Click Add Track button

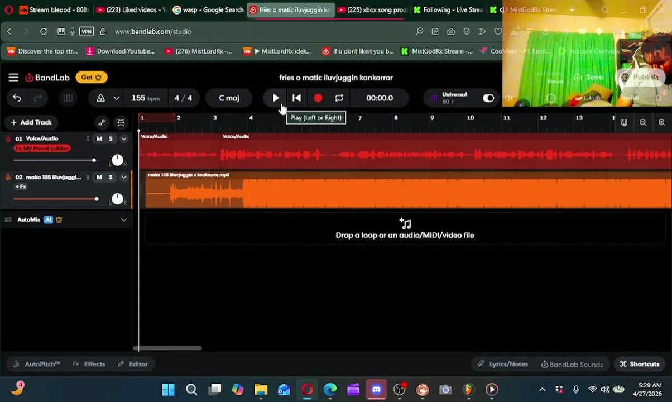click(31, 122)
